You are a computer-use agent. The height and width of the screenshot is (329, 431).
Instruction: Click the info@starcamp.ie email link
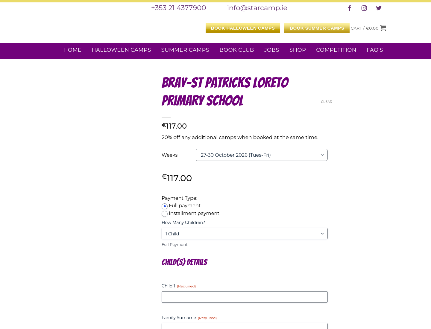257,8
